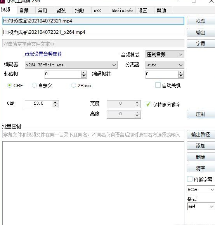Click the 压制 button
The image size is (215, 225).
click(201, 114)
